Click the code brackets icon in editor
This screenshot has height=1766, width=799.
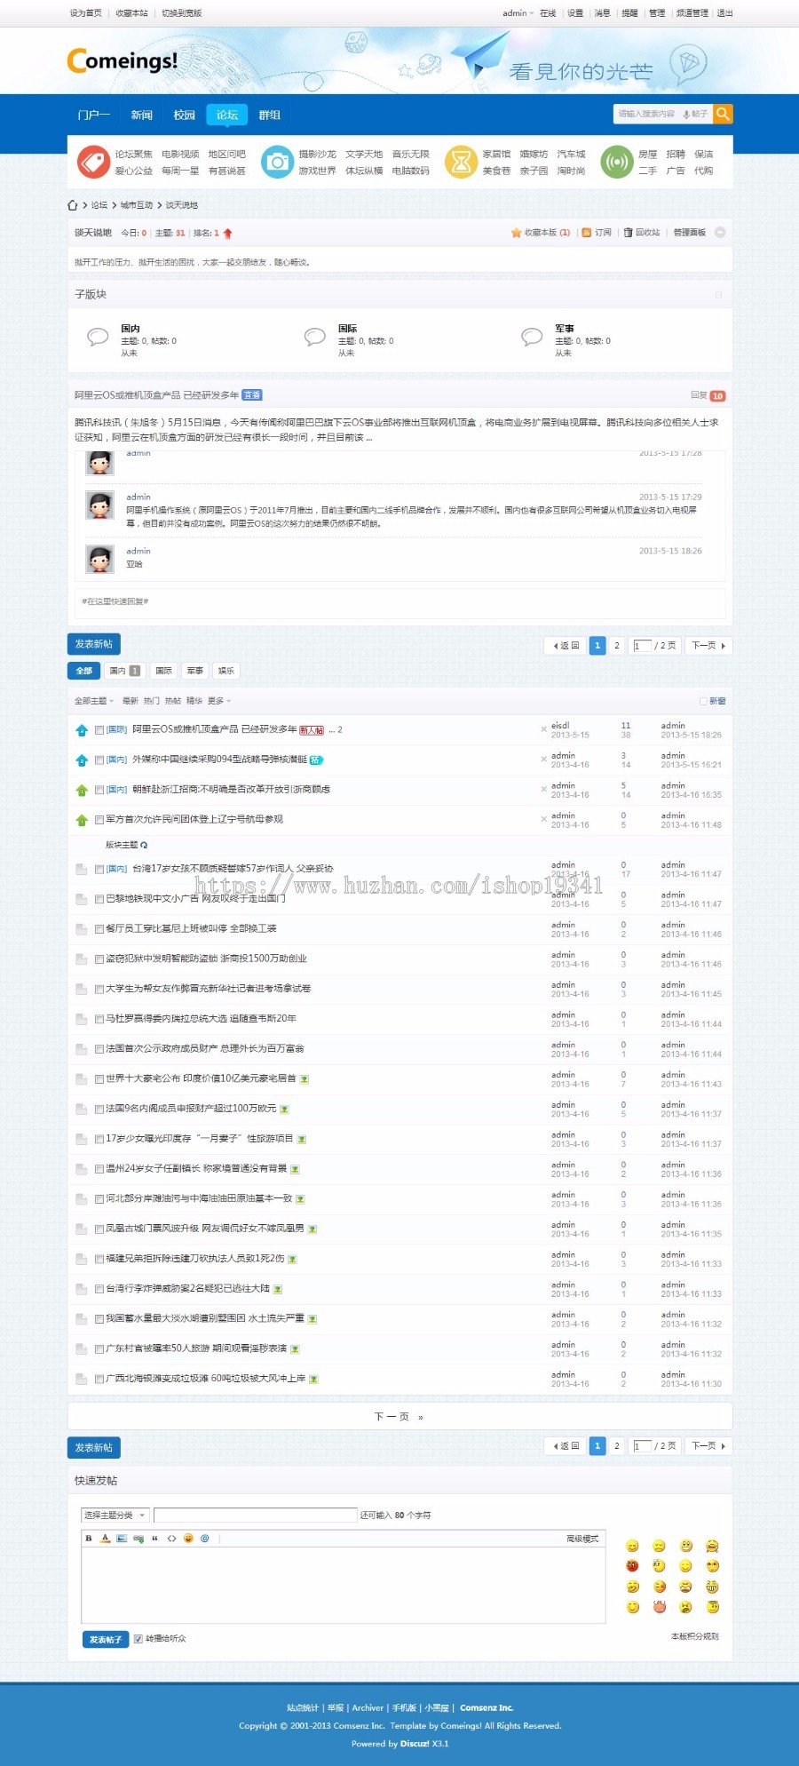pos(171,1539)
